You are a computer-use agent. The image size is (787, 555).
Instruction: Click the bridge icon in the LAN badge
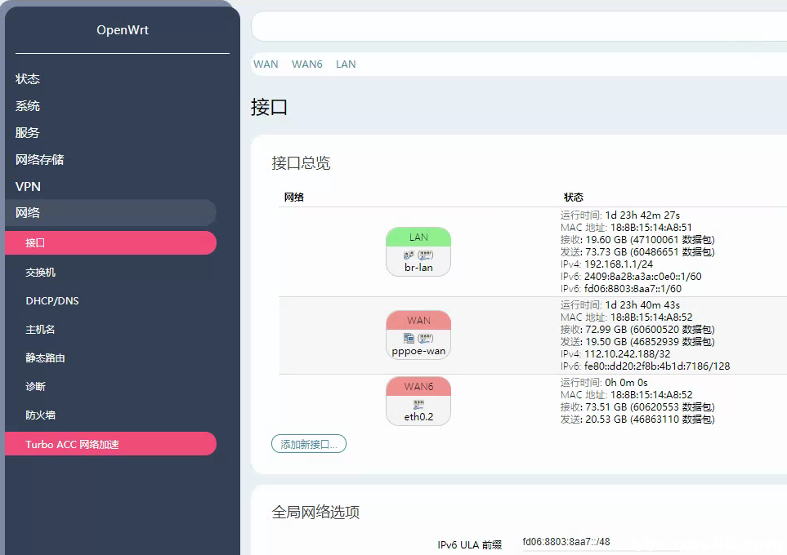coord(409,255)
